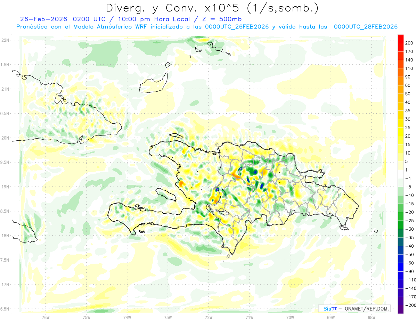Click the color bar label '-10'
417x322 pixels.
click(x=409, y=195)
